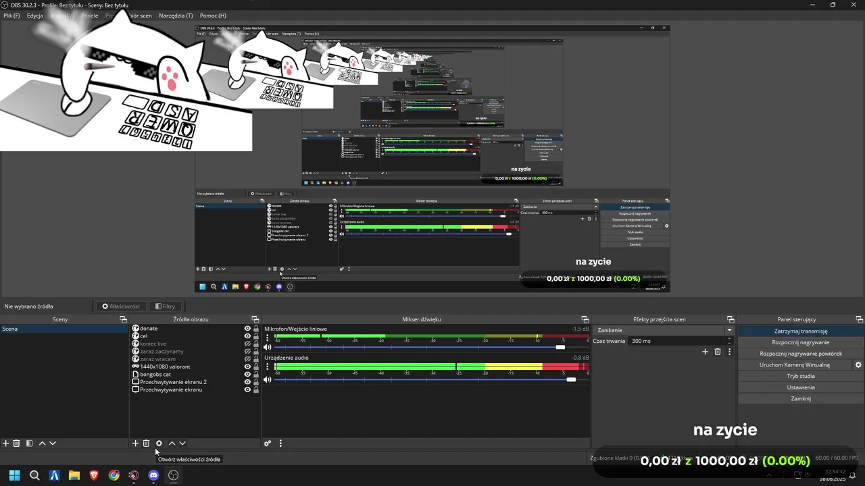Show the zaraz zaczynamy source
The height and width of the screenshot is (486, 865).
tap(247, 352)
